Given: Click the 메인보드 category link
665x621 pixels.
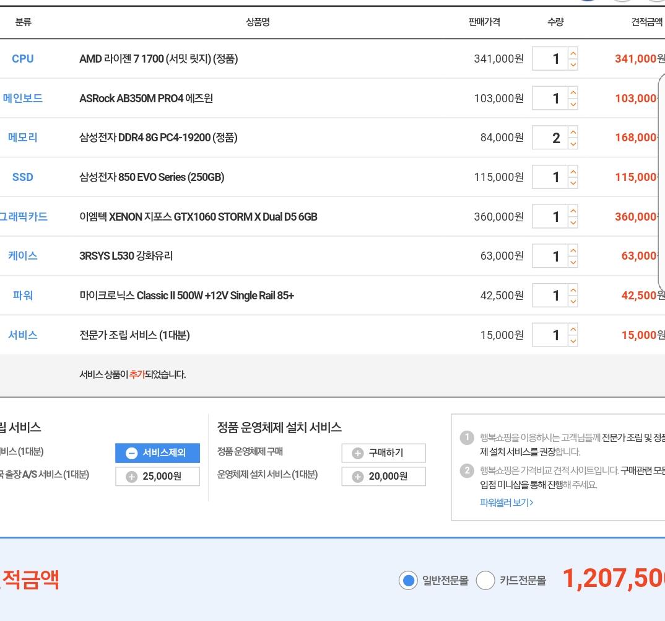Looking at the screenshot, I should pos(23,98).
